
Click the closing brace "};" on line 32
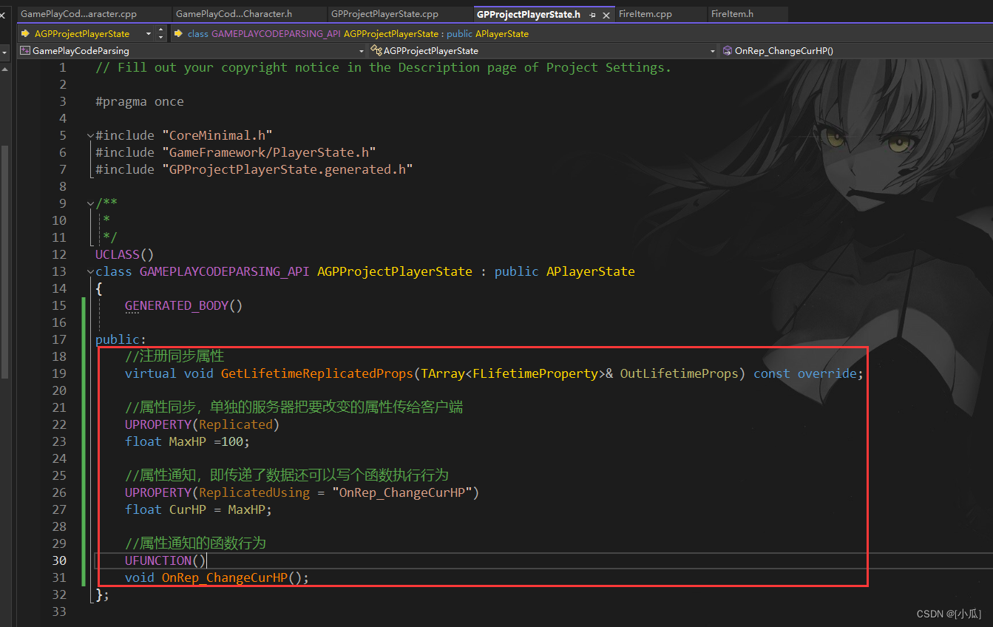pyautogui.click(x=103, y=594)
